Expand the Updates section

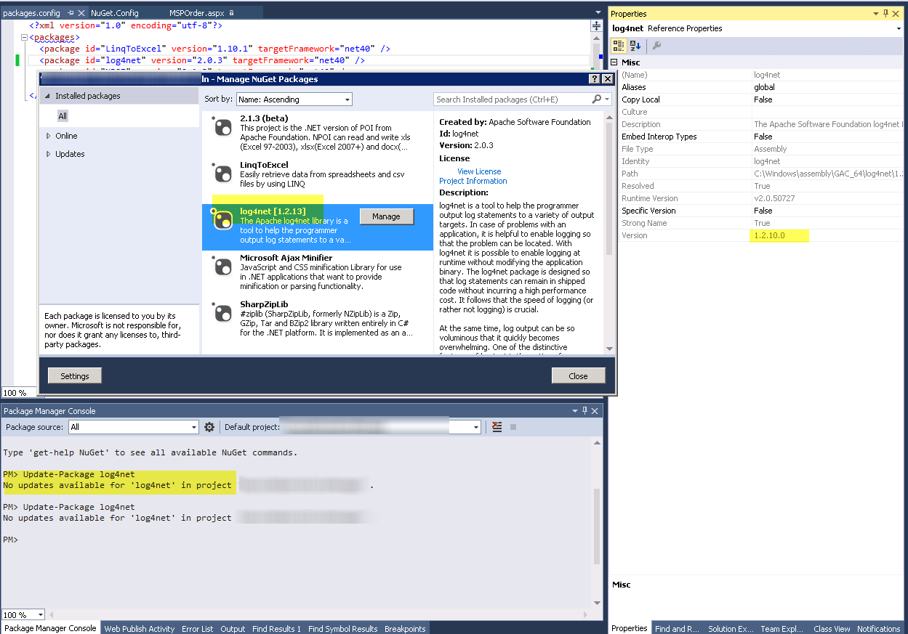(48, 154)
